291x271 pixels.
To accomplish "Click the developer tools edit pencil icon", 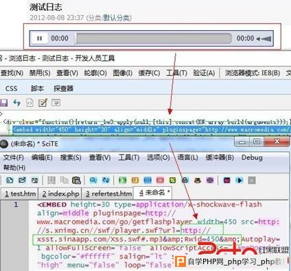I will click(x=43, y=103).
